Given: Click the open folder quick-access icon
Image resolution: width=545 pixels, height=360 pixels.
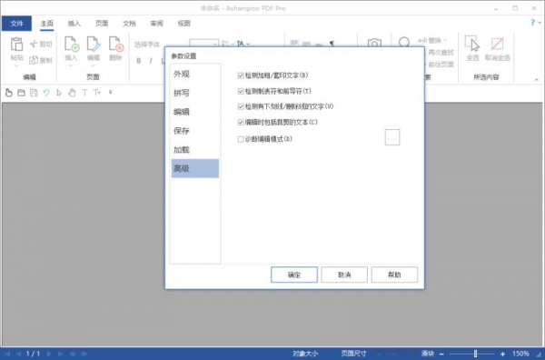Looking at the screenshot, I should pos(21,93).
